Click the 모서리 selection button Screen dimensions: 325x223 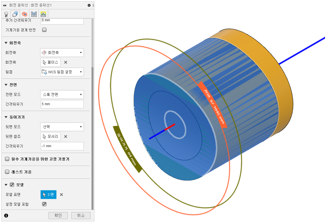point(50,137)
